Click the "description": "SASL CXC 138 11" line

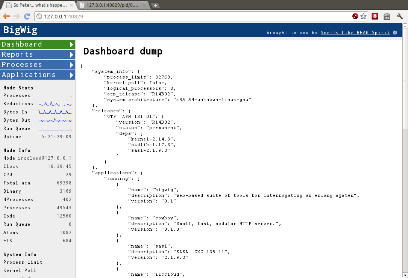179,252
